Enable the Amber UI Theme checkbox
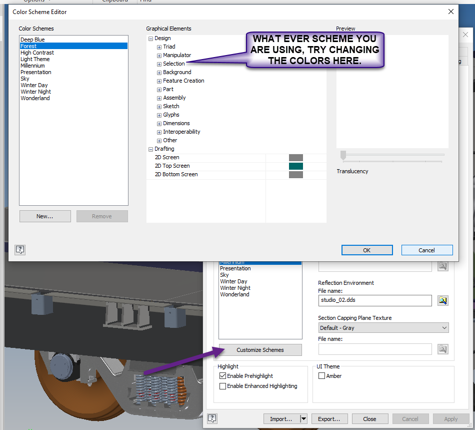The image size is (475, 430). point(321,376)
